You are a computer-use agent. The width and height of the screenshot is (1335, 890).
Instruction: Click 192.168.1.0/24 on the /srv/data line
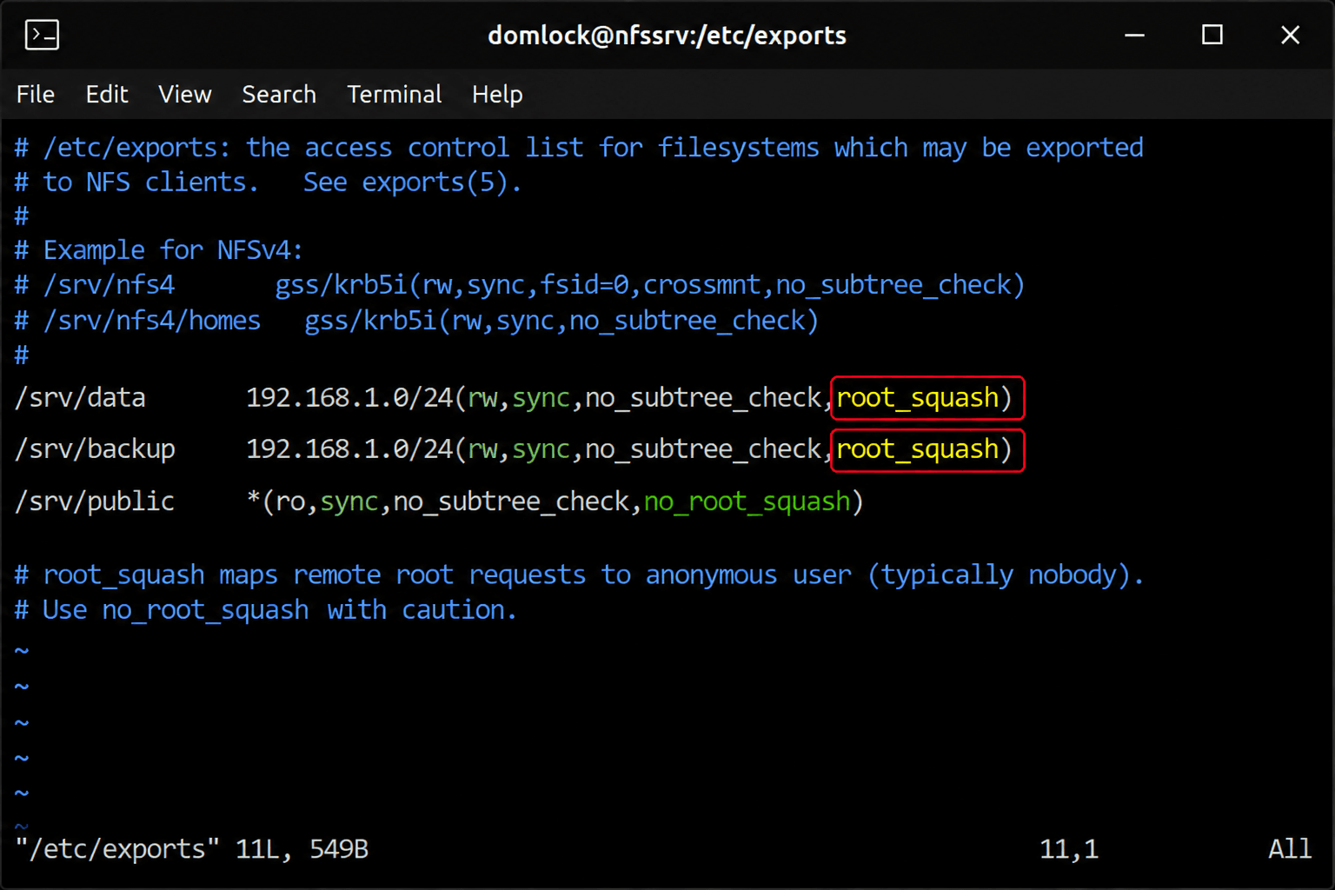pos(349,398)
